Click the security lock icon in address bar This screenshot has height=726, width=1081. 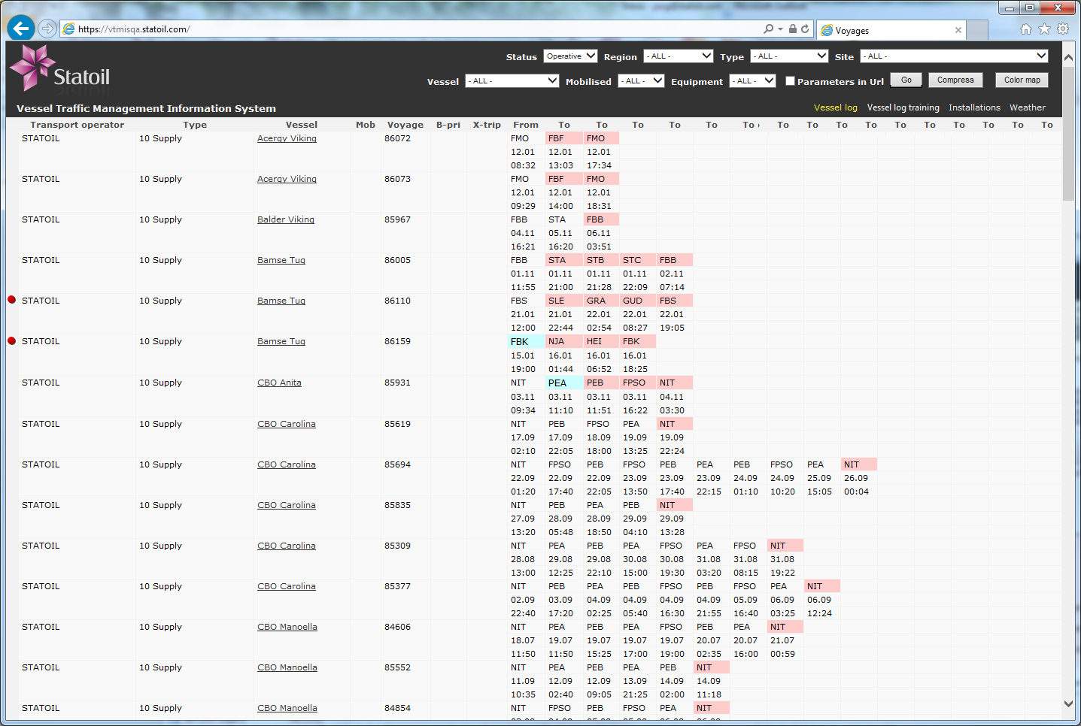pos(792,29)
